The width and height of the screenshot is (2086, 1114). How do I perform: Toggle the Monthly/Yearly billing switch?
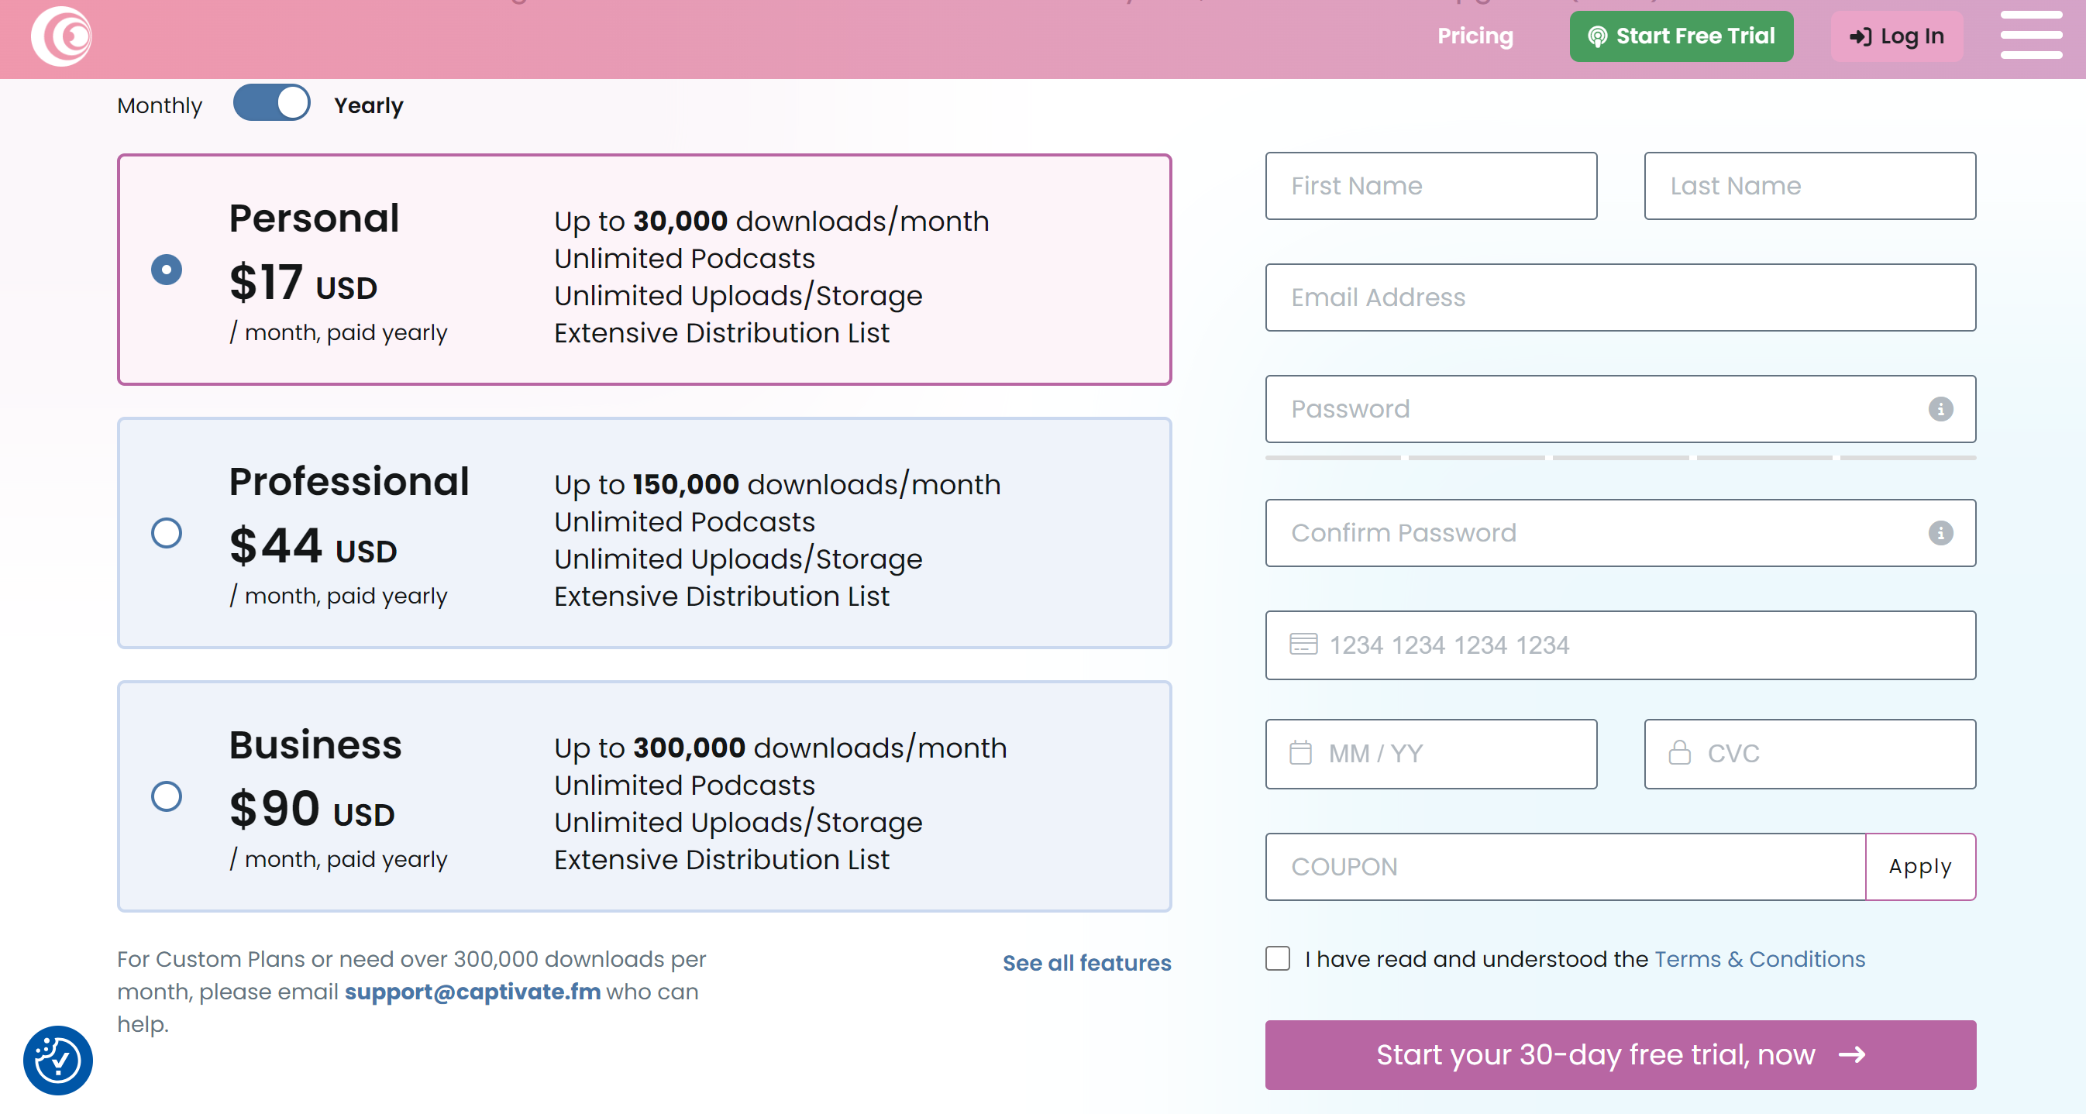point(271,104)
